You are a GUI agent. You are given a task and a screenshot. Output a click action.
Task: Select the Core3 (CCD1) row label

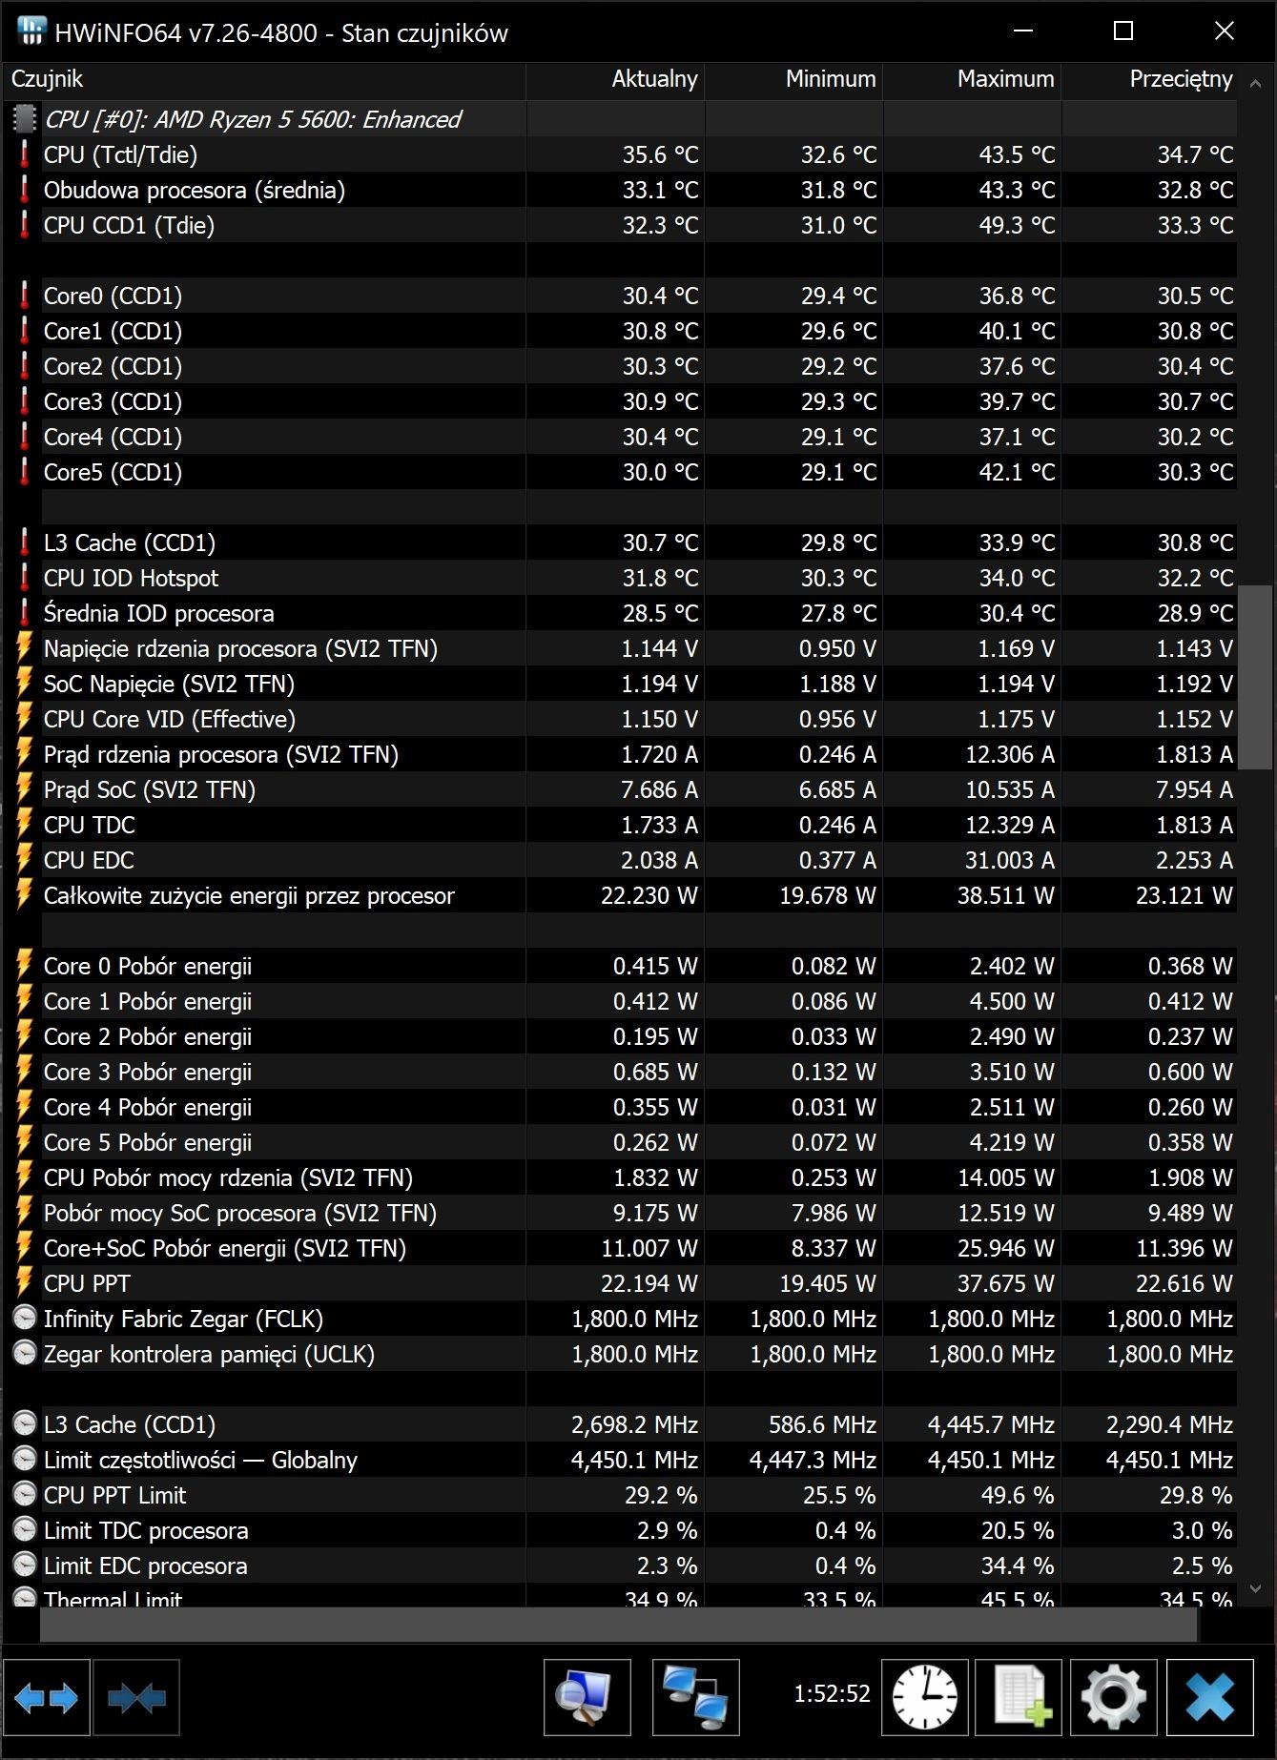click(113, 401)
